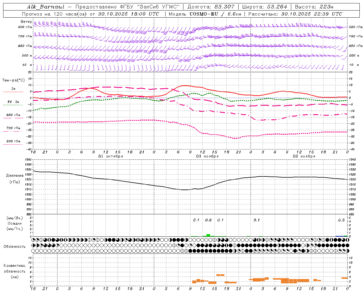Click the 'Ветер' wind panel label
This screenshot has height=291, width=364.
(x=26, y=22)
